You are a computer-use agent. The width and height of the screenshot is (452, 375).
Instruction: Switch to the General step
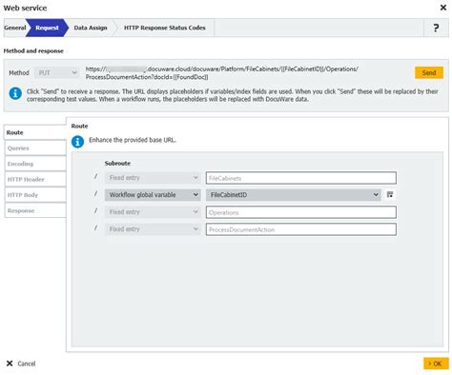[x=14, y=28]
